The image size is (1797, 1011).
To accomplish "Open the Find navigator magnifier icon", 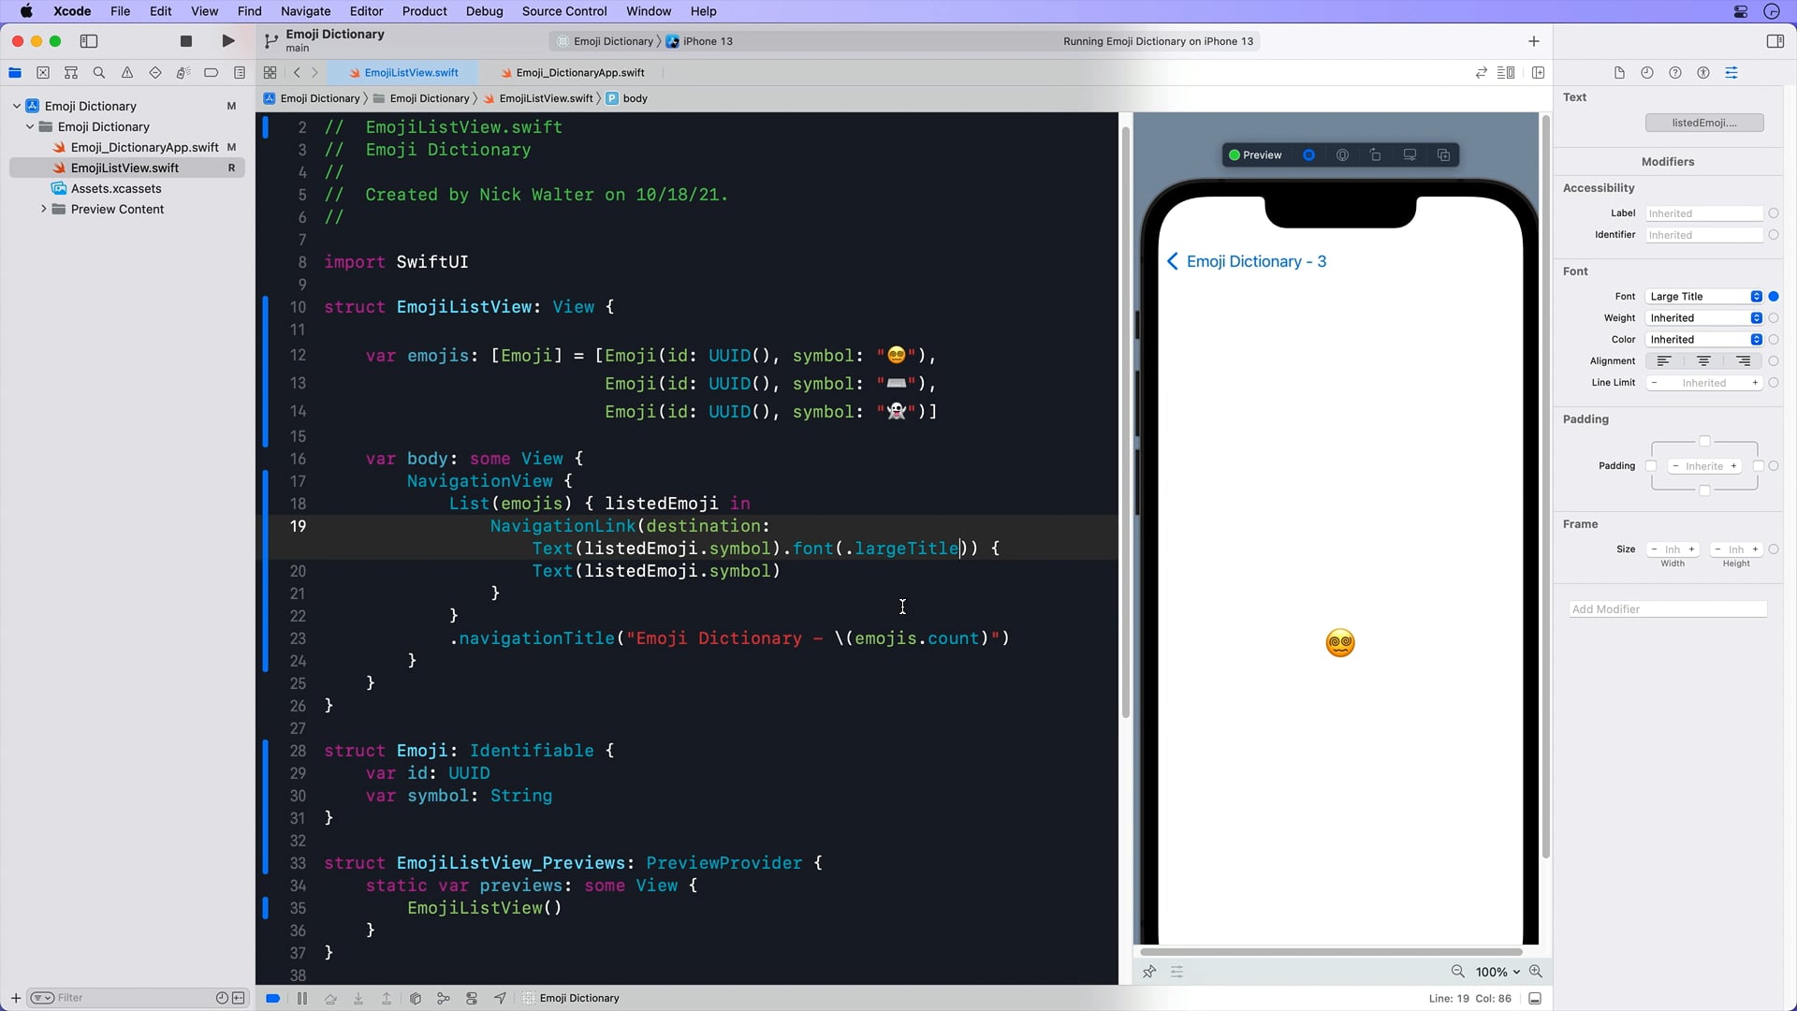I will 99,73.
